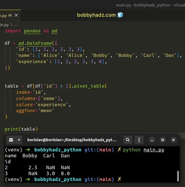Click the bobbyhadz.com text
185x187 pixels.
tap(96, 15)
